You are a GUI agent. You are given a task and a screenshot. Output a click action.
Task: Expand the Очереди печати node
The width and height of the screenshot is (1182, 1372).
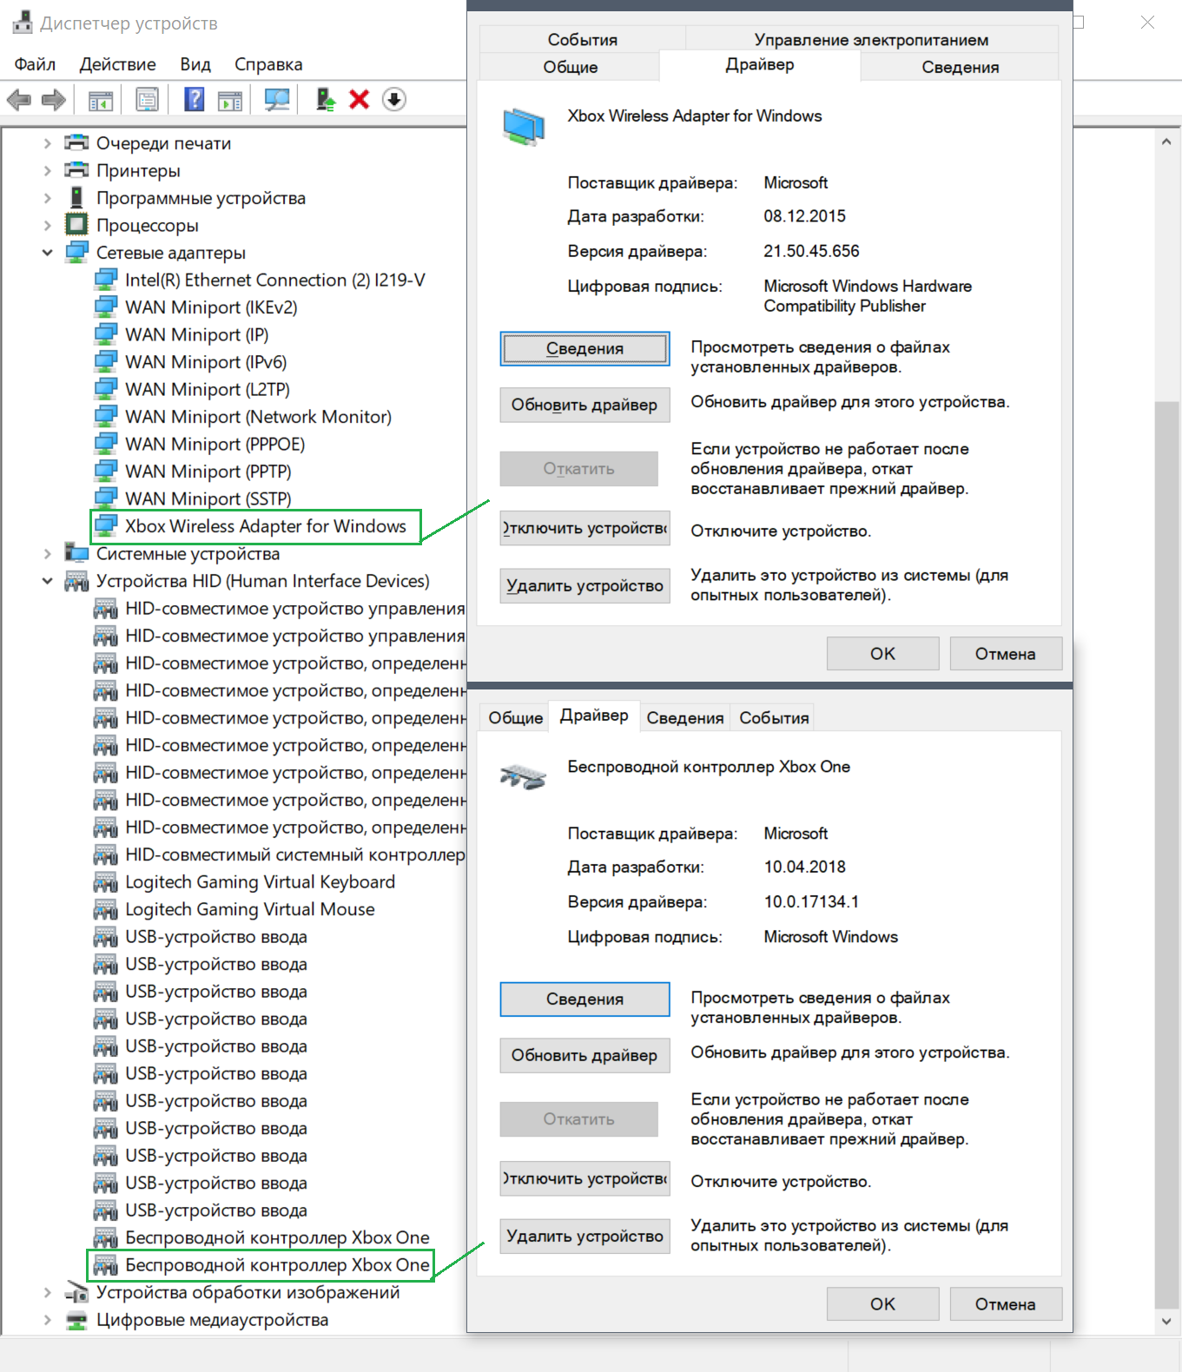coord(47,143)
